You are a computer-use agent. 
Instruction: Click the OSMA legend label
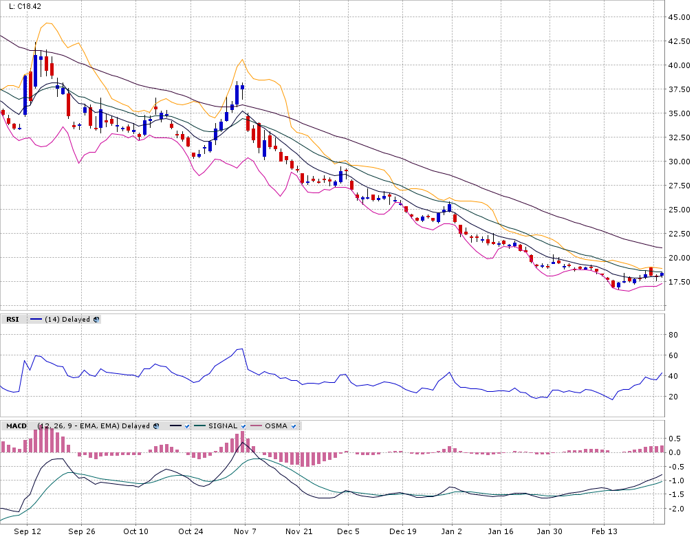[276, 426]
